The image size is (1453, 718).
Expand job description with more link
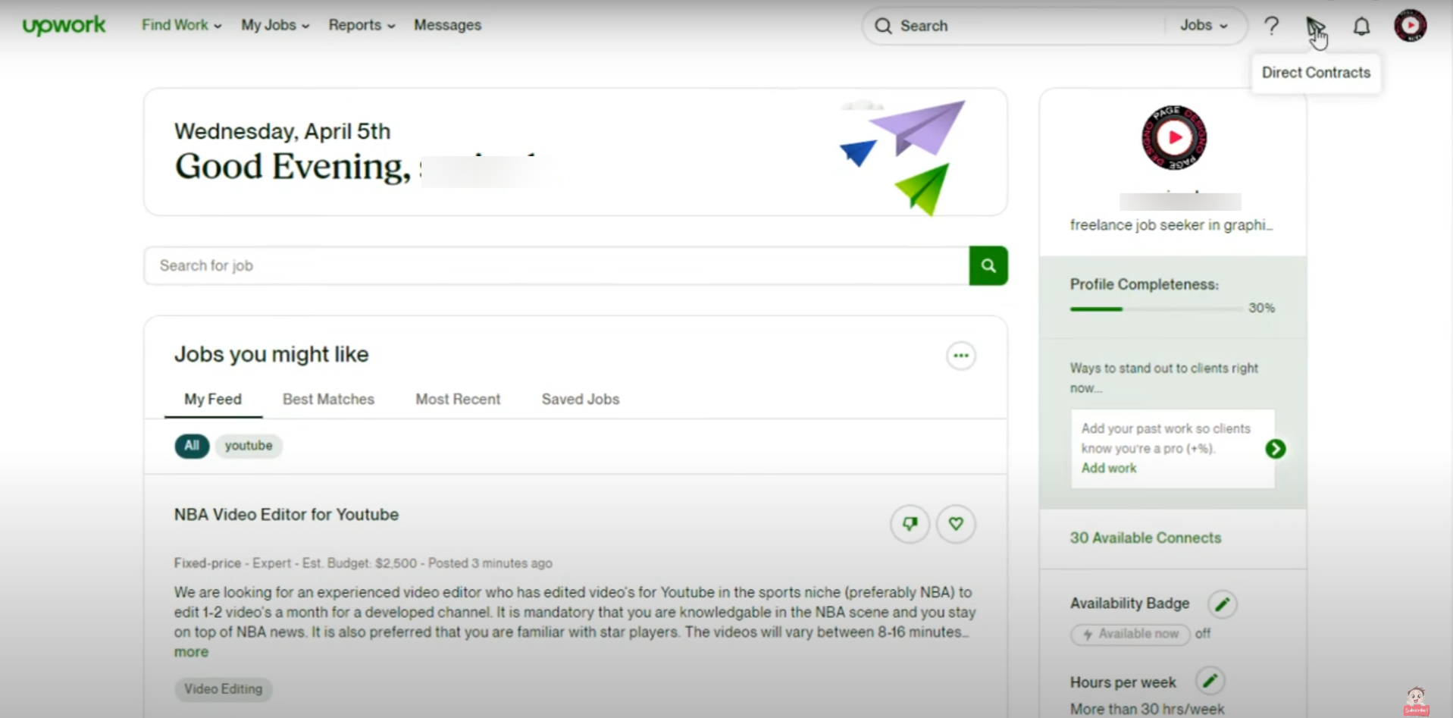[191, 652]
